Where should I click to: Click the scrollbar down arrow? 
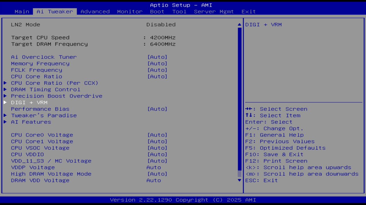click(x=240, y=180)
